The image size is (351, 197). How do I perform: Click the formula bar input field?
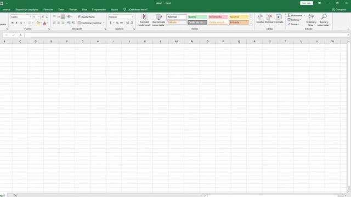(x=186, y=35)
